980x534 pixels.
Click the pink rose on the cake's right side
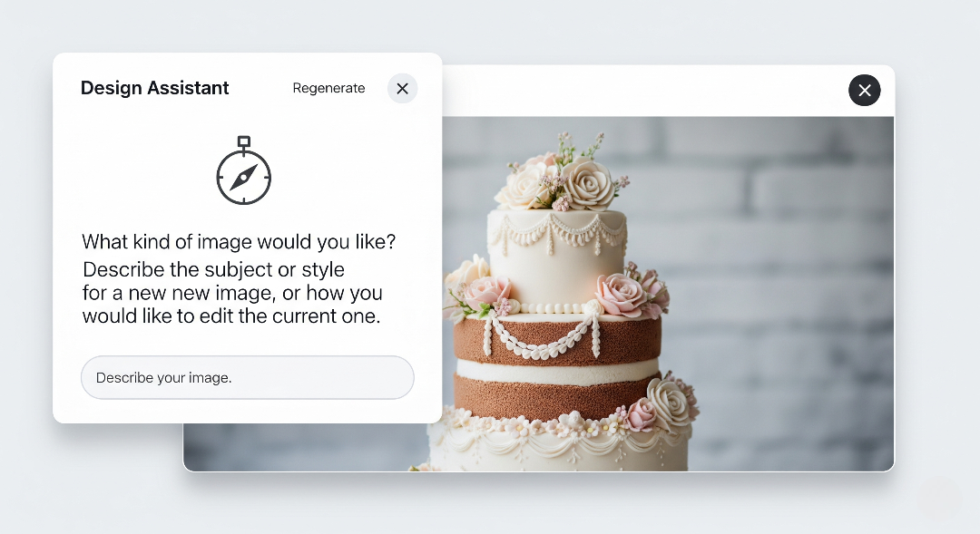point(622,294)
